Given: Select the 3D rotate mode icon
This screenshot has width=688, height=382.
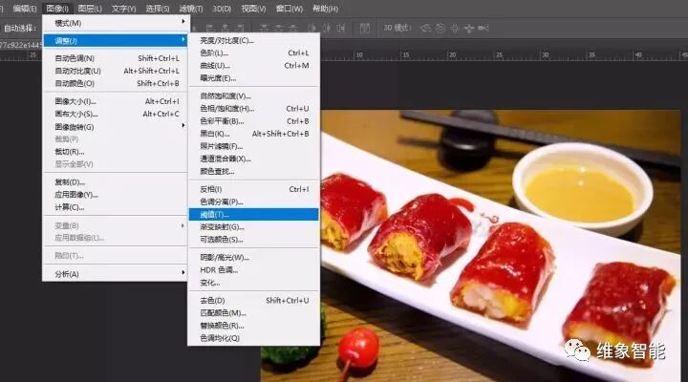Looking at the screenshot, I should pyautogui.click(x=425, y=28).
